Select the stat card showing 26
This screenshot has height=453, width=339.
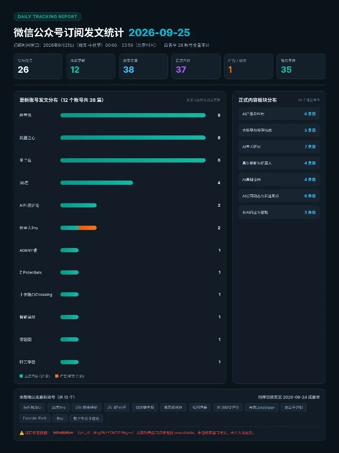(38, 66)
